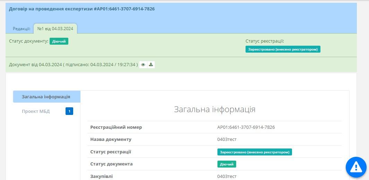This screenshot has width=369, height=180.
Task: Click the Діючий badge in the header
Action: [x=59, y=41]
